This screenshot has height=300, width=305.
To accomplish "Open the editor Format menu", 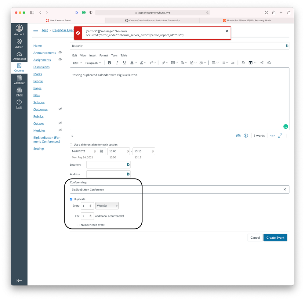I will pos(104,56).
